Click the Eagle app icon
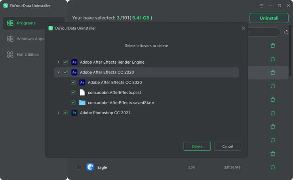The image size is (293, 180). 90,167
